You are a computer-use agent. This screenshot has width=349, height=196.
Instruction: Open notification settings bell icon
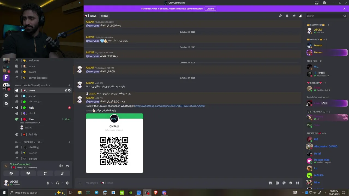[x=287, y=16]
